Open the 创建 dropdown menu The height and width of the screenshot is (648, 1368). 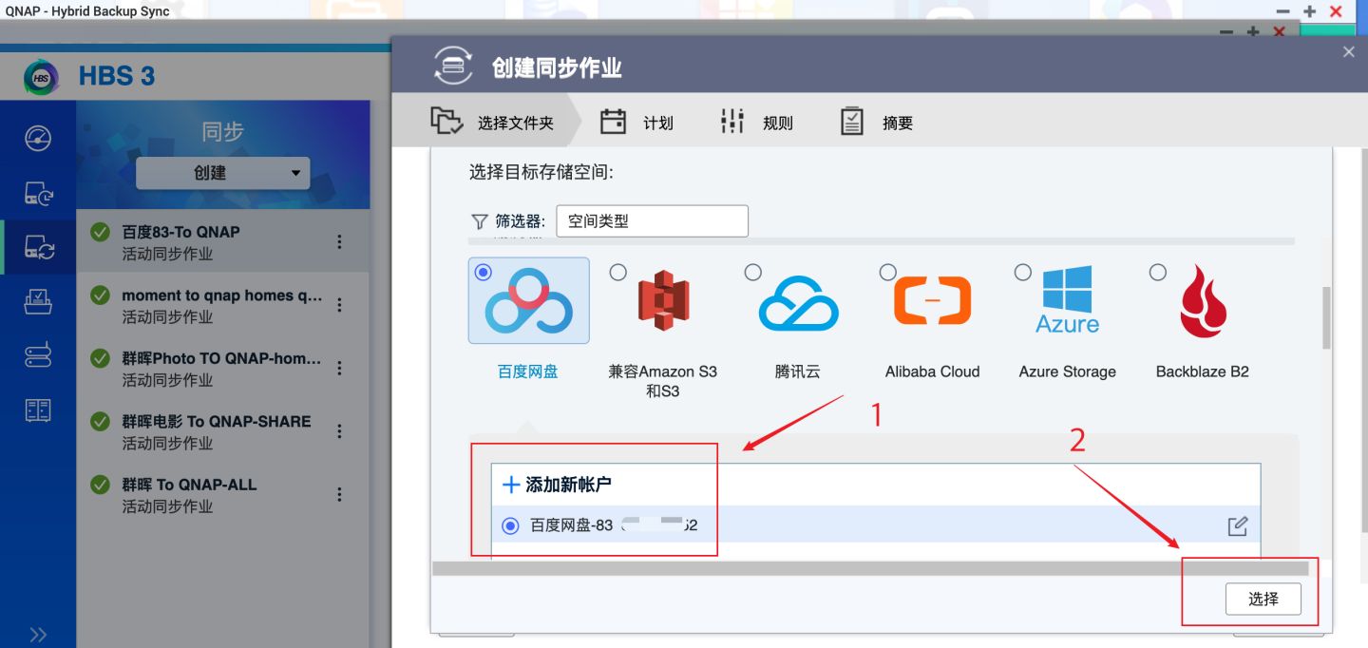tap(222, 173)
